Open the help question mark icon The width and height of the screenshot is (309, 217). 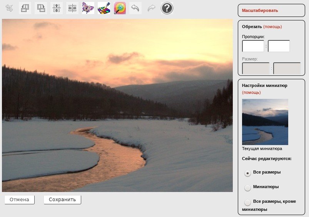167,8
